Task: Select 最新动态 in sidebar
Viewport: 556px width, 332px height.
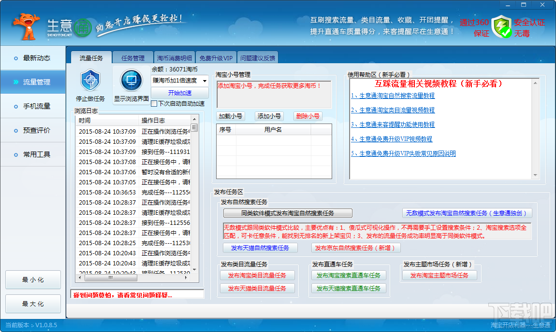Action: 32,58
